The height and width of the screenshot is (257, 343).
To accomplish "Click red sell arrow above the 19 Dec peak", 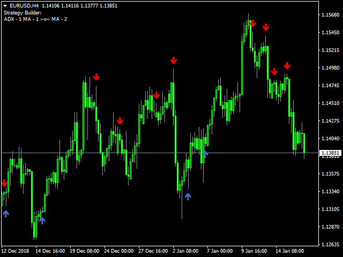I will click(96, 77).
